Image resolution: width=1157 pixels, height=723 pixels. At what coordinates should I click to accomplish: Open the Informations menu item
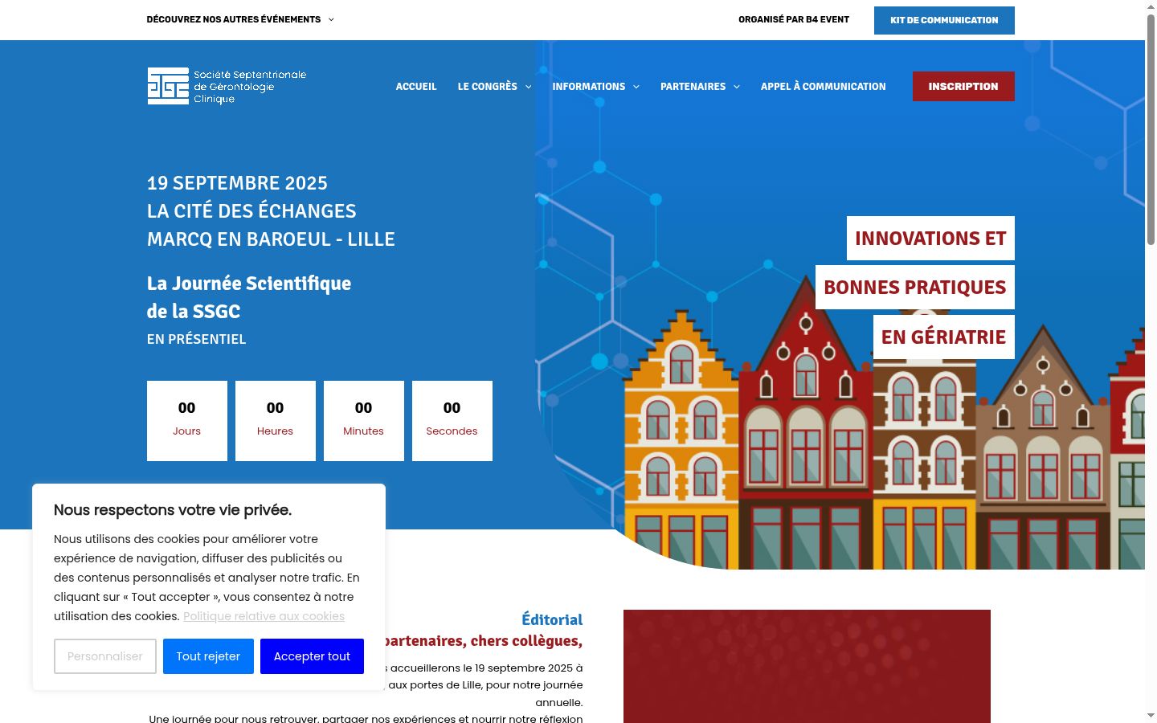[589, 87]
